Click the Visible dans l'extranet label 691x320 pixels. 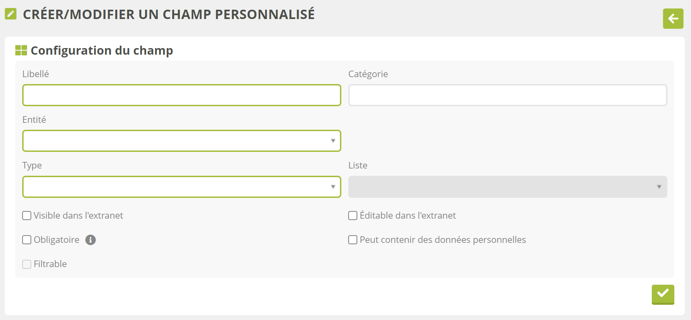coord(78,216)
